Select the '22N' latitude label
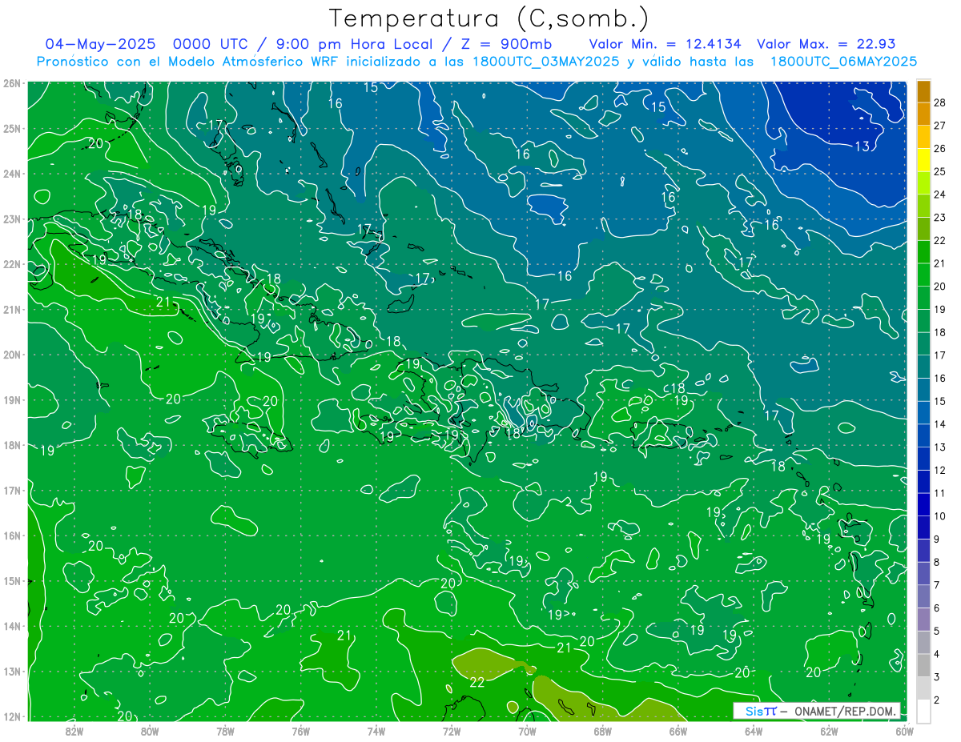 pos(12,264)
